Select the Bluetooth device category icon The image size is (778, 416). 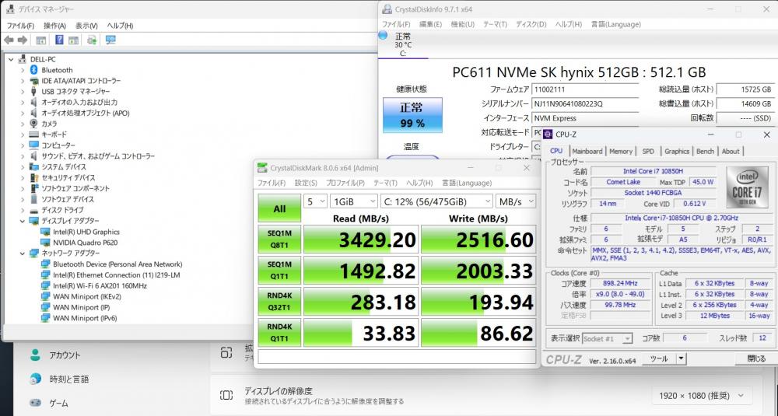[x=34, y=70]
